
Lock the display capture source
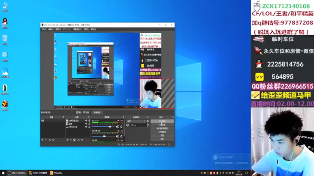tap(89, 127)
